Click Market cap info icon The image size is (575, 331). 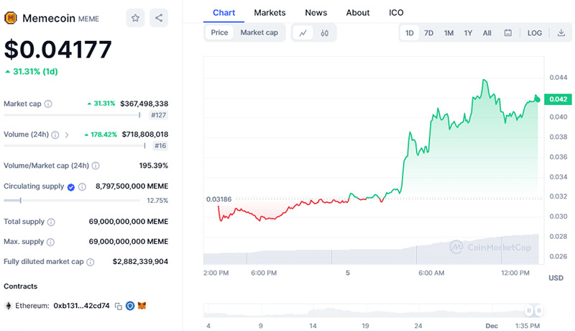48,104
